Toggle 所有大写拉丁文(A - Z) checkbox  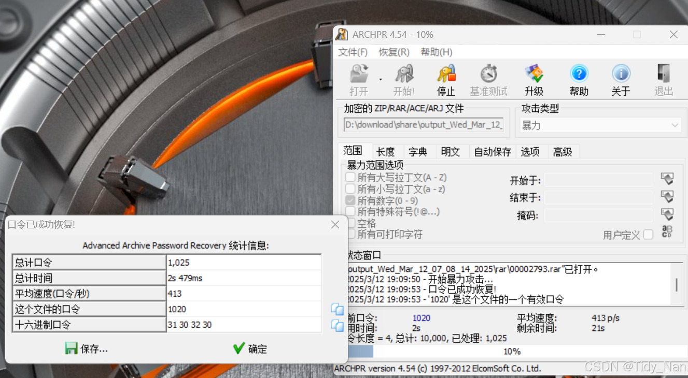click(350, 178)
